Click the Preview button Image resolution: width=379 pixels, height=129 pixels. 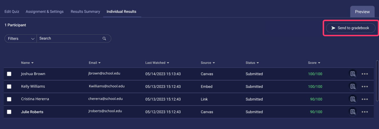(x=362, y=12)
